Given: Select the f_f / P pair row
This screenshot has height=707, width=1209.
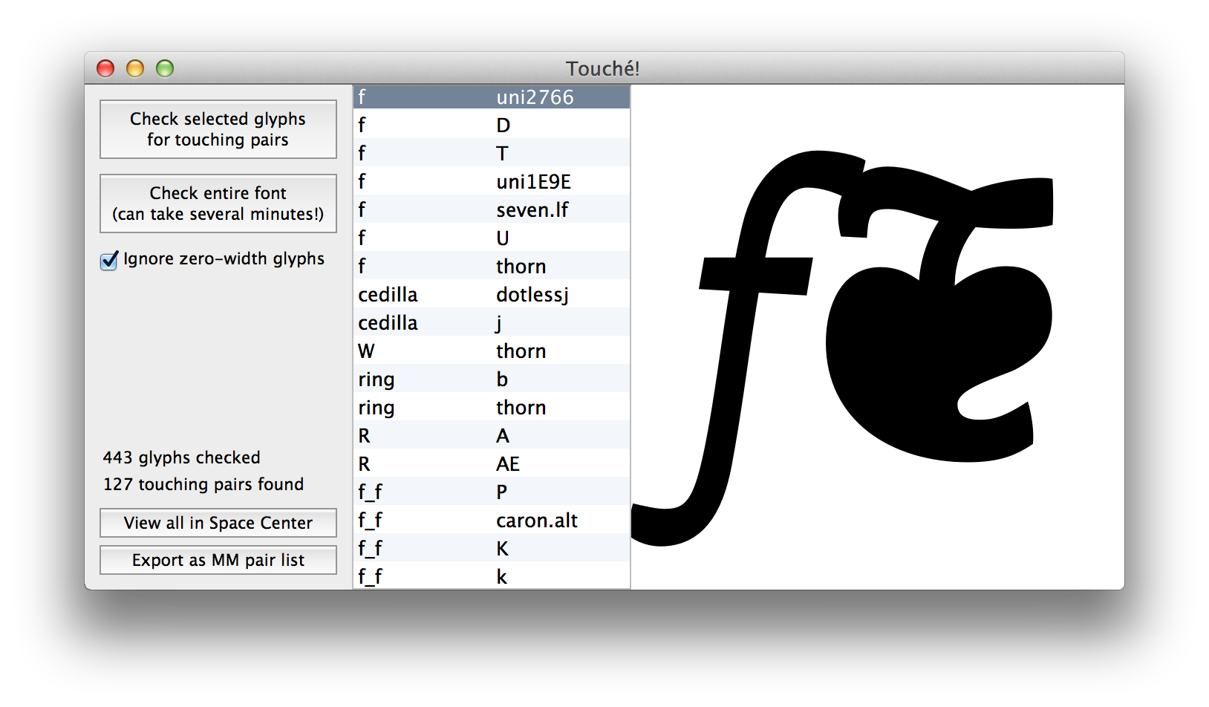Looking at the screenshot, I should 492,492.
